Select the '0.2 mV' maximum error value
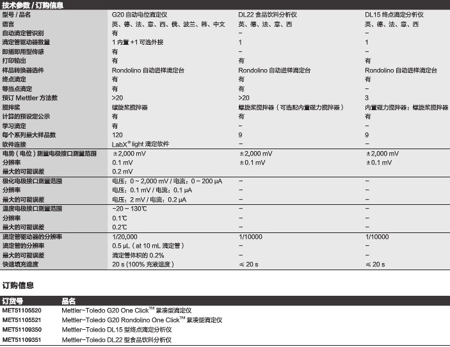 pyautogui.click(x=122, y=172)
